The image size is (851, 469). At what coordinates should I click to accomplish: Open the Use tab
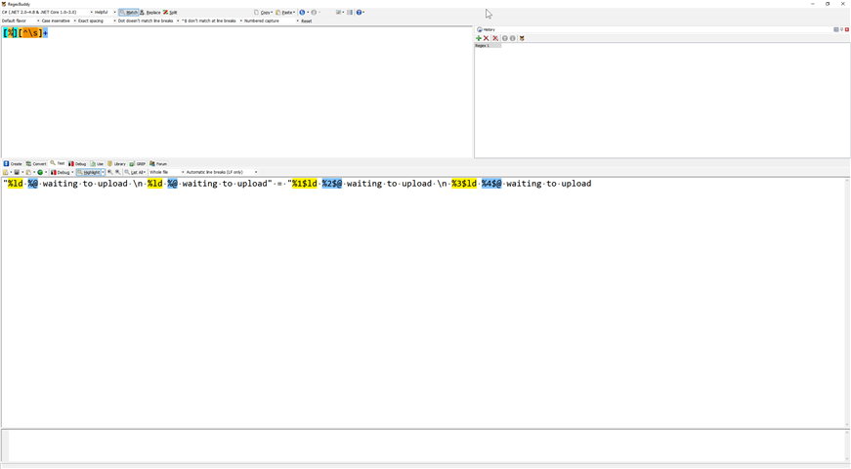(97, 163)
